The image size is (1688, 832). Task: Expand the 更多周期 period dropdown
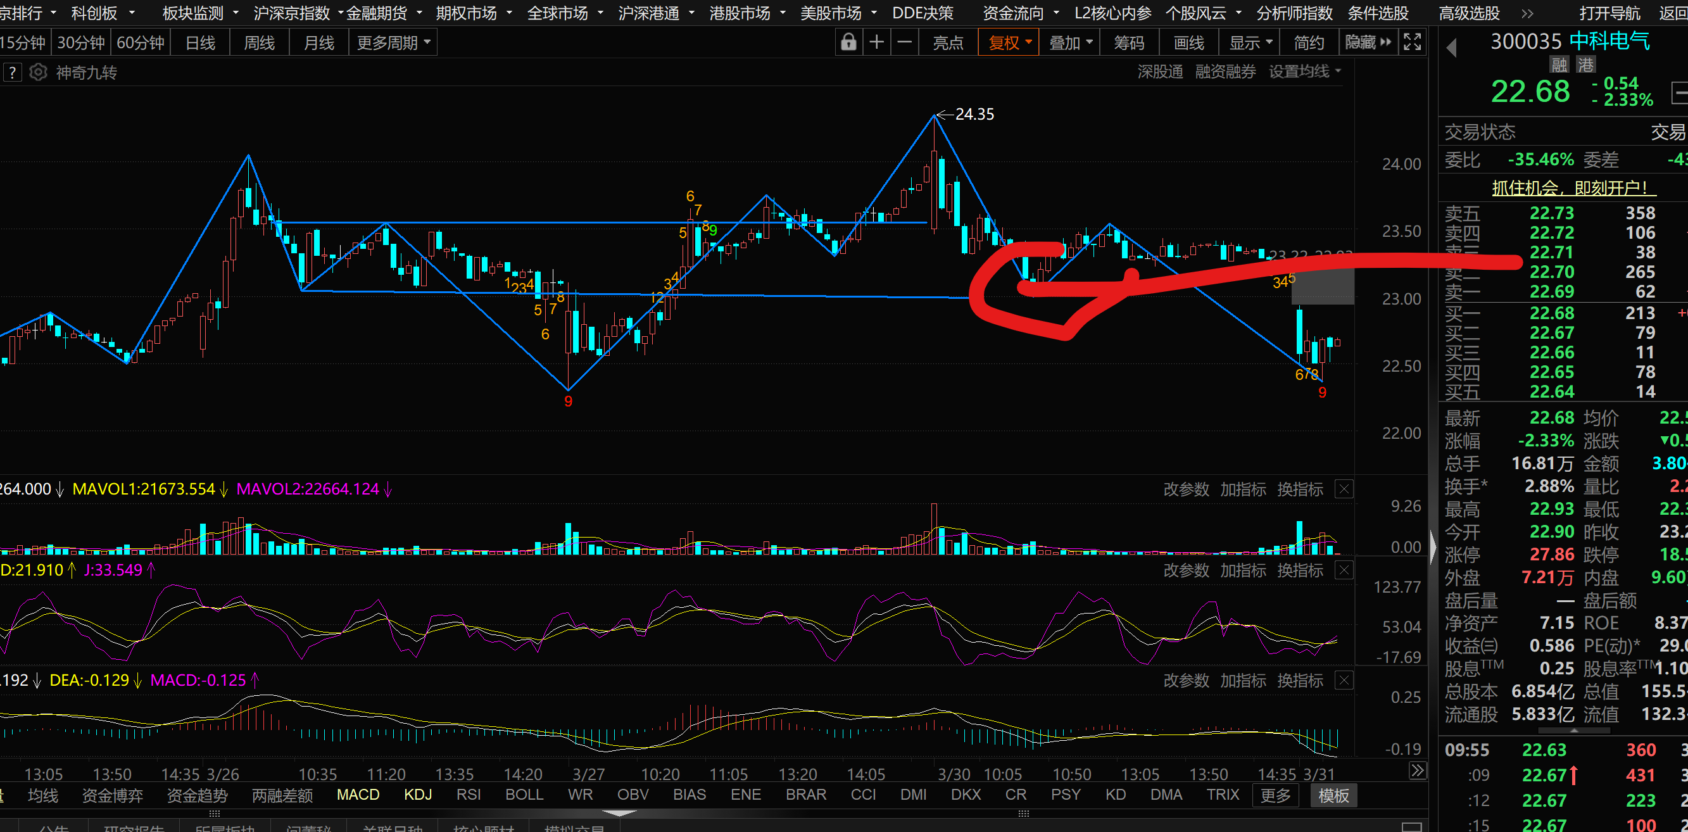click(x=393, y=42)
